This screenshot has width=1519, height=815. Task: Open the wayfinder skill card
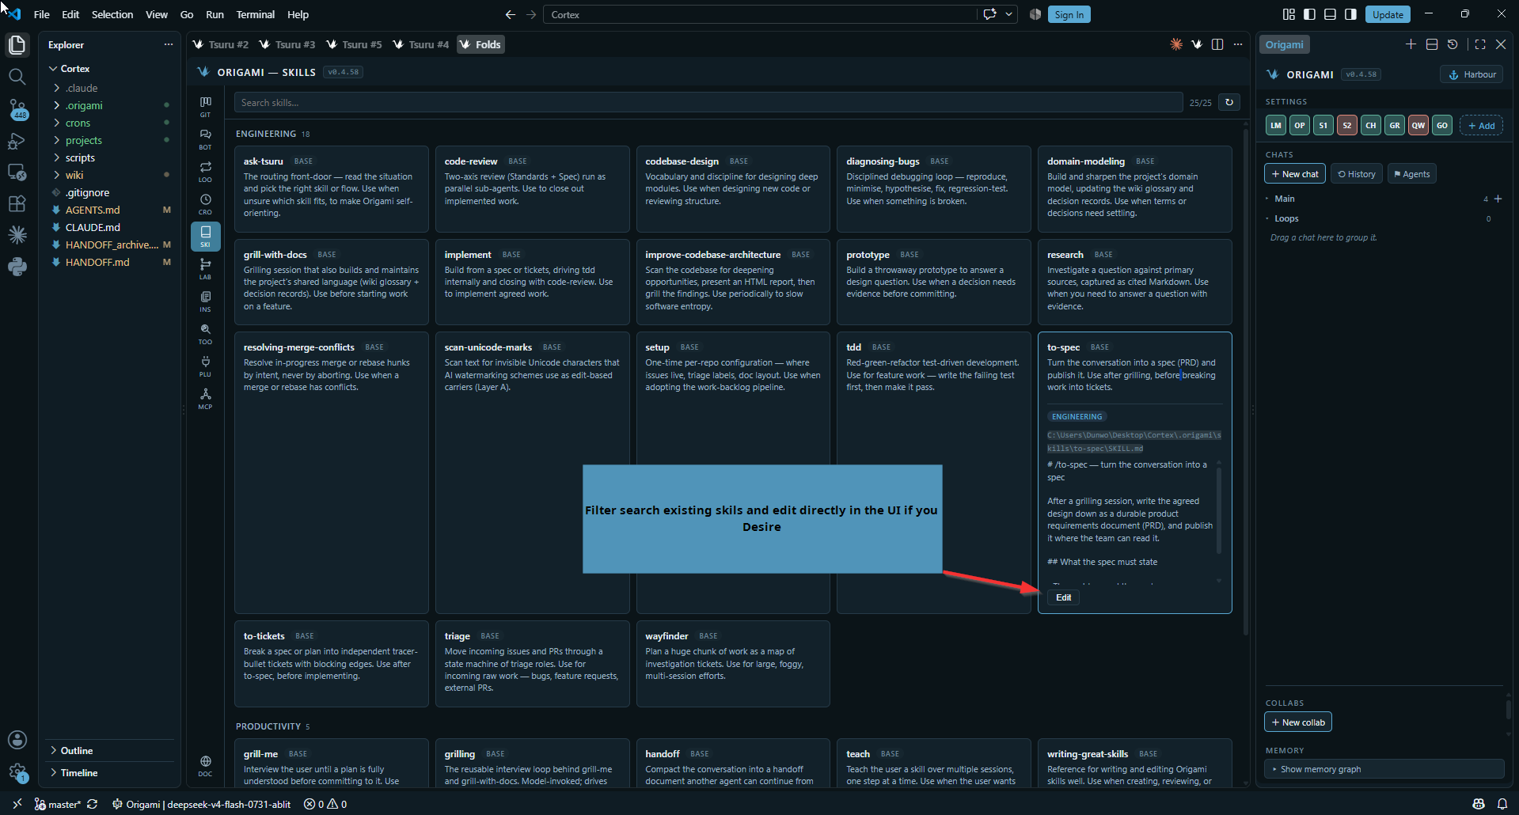(733, 663)
